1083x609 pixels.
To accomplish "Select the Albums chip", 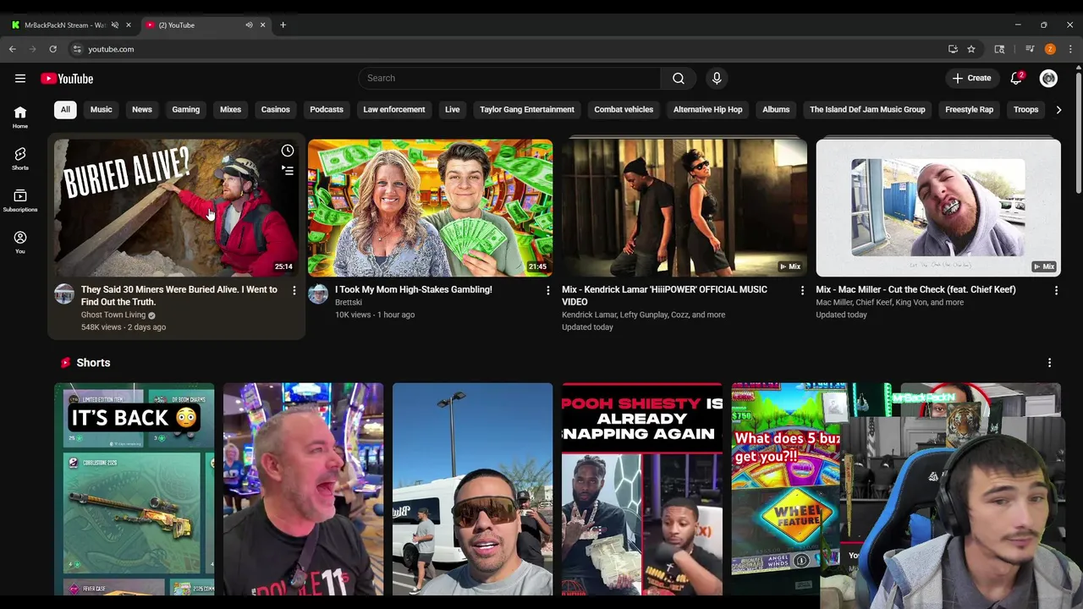I will [776, 109].
